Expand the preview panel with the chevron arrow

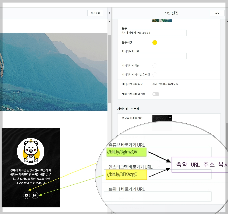pyautogui.click(x=109, y=13)
